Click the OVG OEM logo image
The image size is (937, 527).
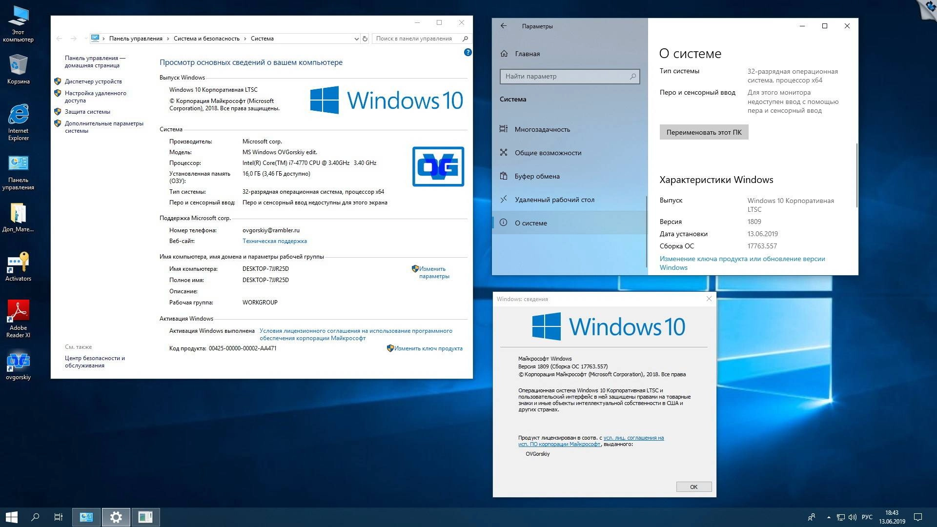(x=438, y=166)
